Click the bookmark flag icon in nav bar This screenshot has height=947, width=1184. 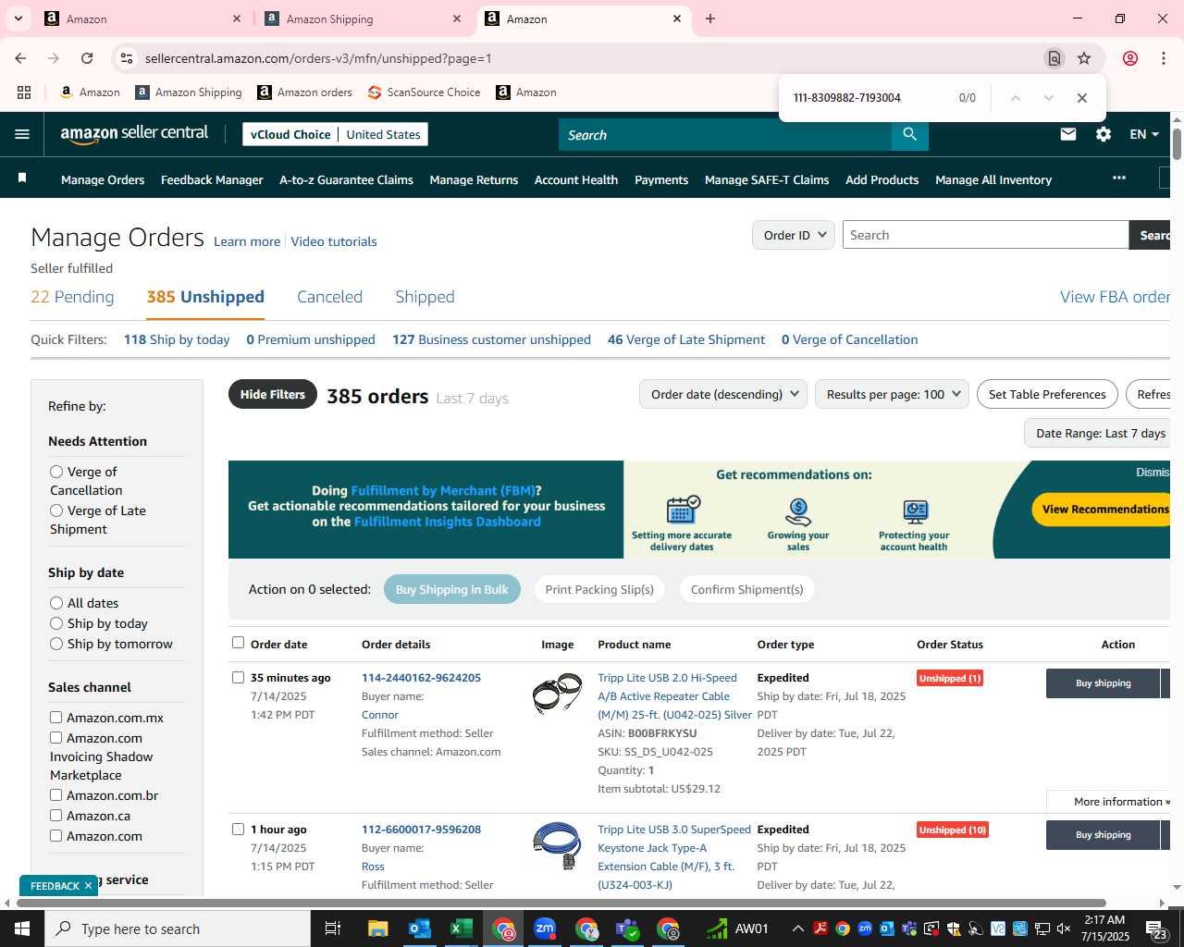22,178
